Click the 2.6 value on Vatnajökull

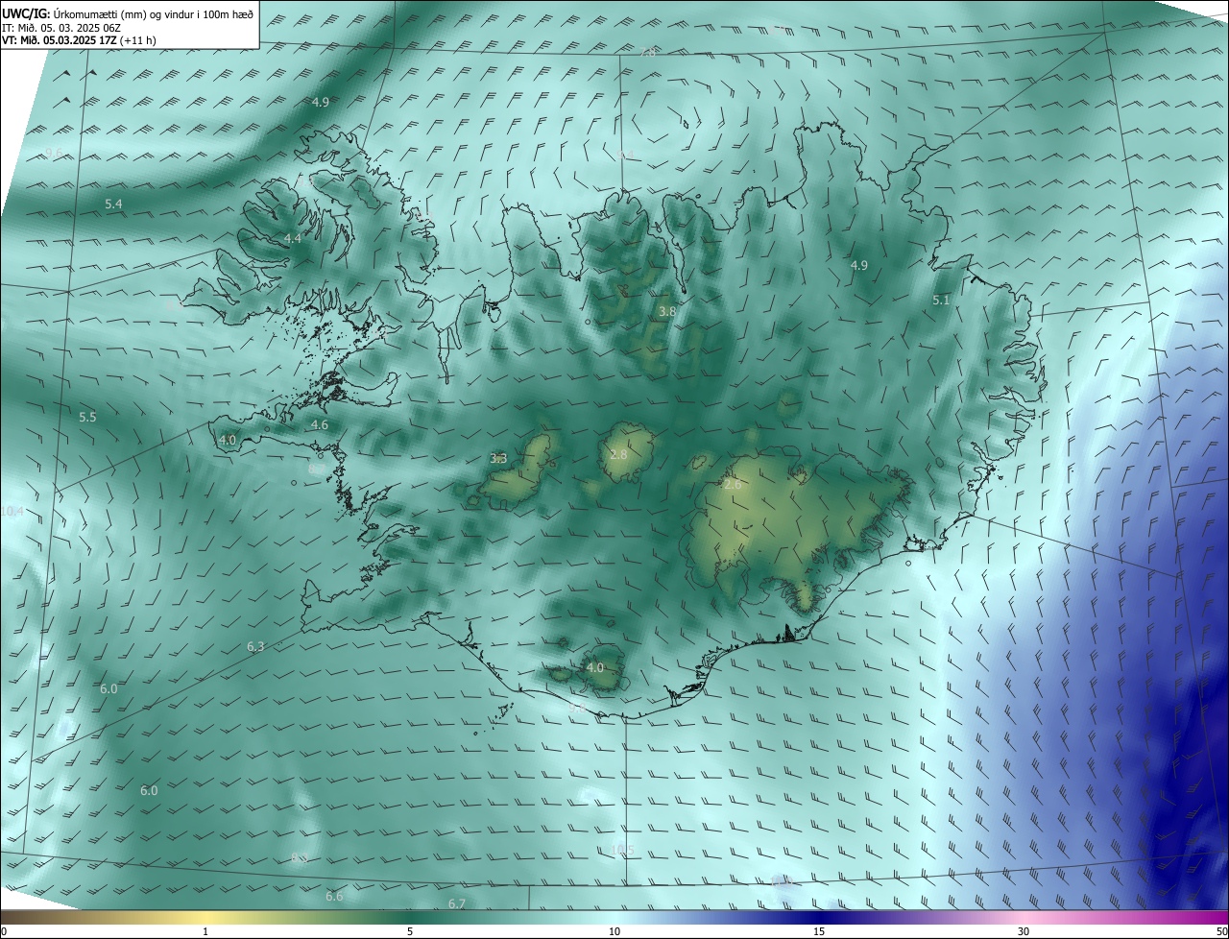[733, 485]
